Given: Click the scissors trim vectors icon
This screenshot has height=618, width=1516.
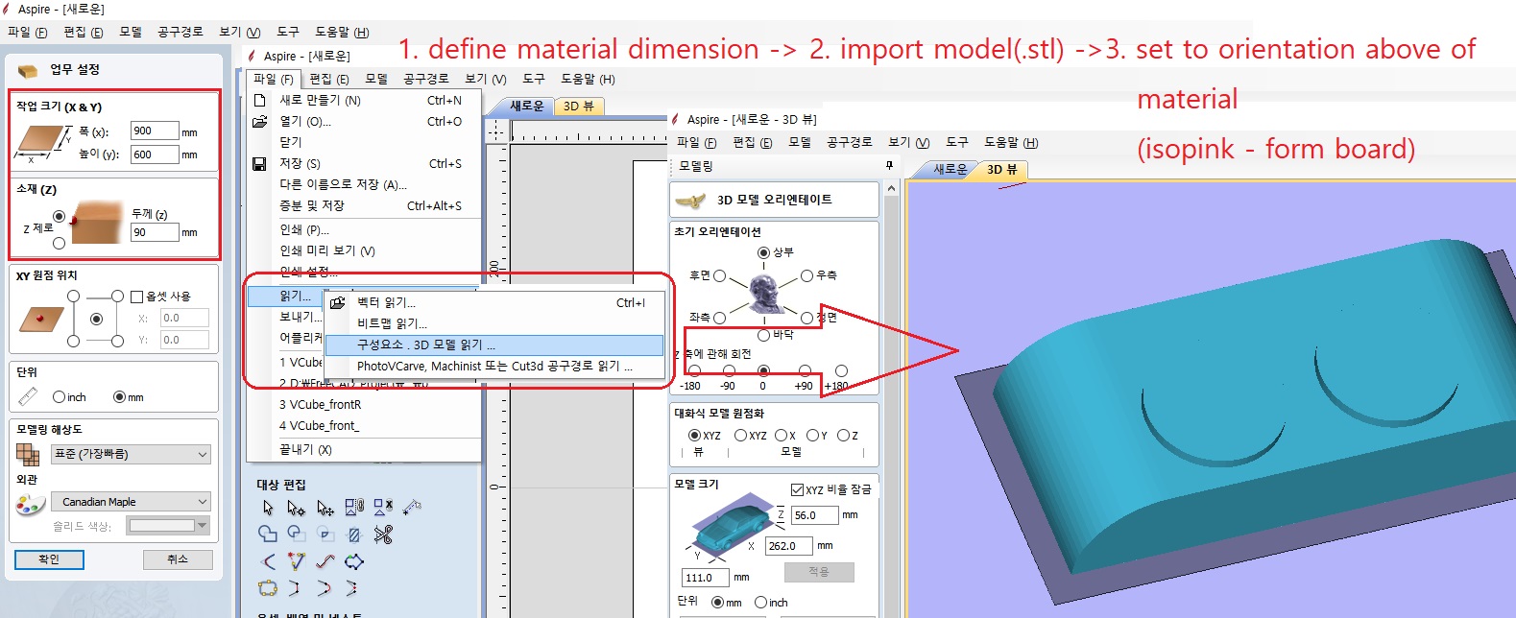Looking at the screenshot, I should coord(383,535).
